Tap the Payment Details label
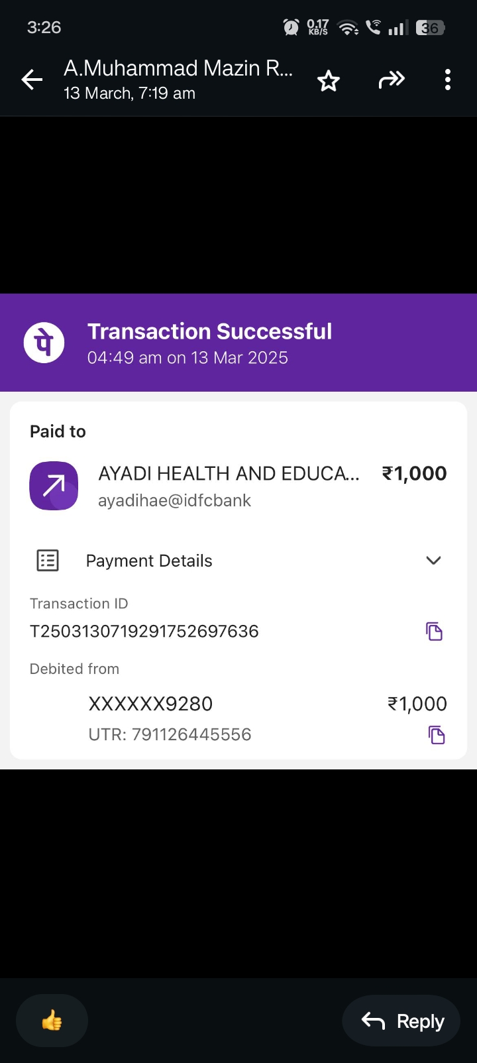477x1063 pixels. (149, 561)
